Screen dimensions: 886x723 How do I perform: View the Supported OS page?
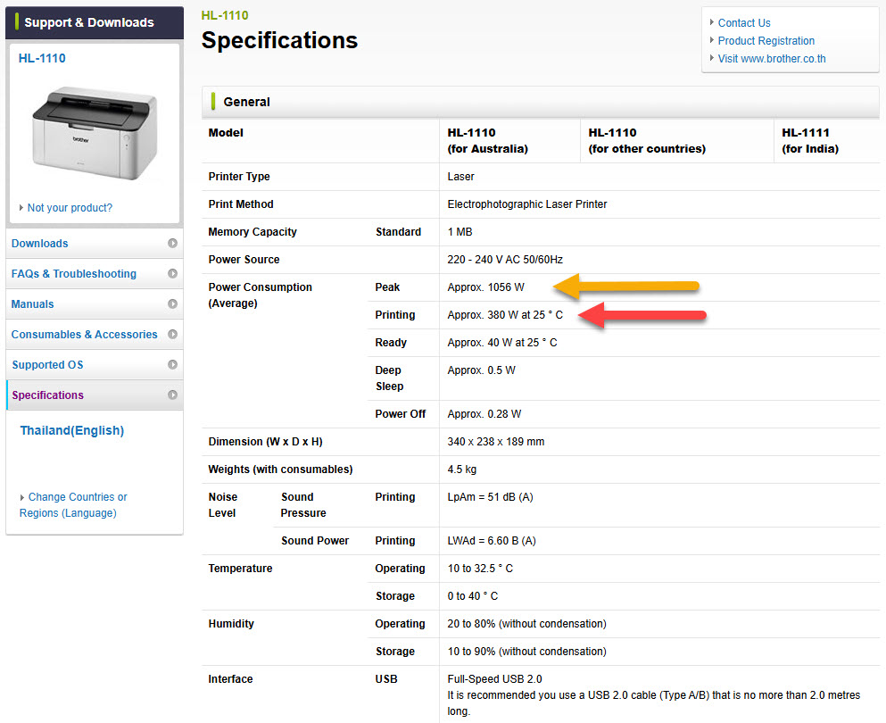[x=95, y=365]
